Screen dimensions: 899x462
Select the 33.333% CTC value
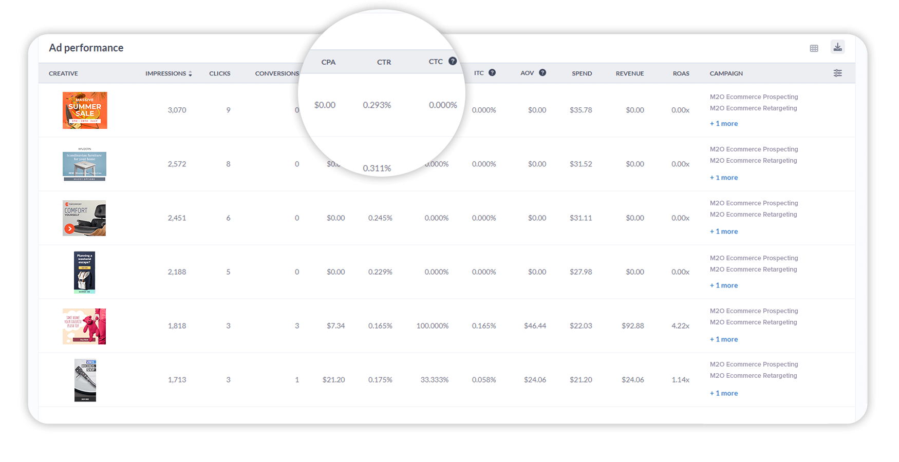(x=435, y=379)
